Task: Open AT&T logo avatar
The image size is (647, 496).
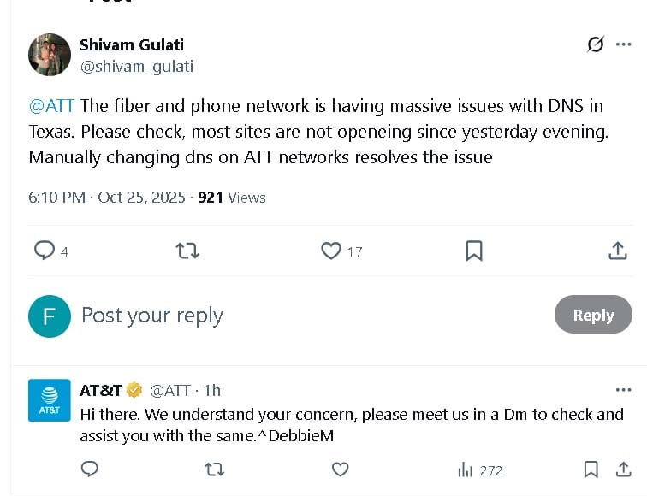Action: click(x=50, y=400)
